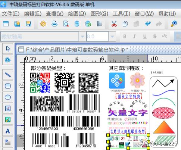Open the 编辑(E) menu
The width and height of the screenshot is (181, 150).
pyautogui.click(x=33, y=14)
